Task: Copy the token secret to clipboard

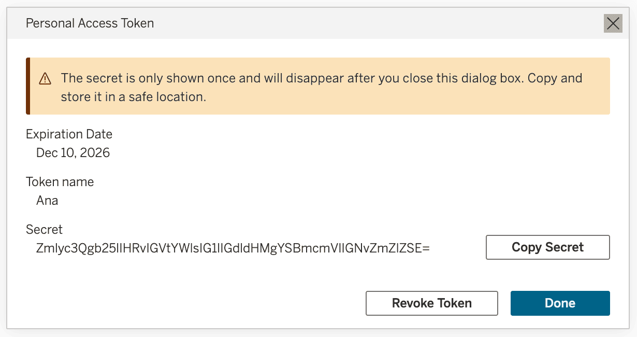Action: [x=547, y=247]
